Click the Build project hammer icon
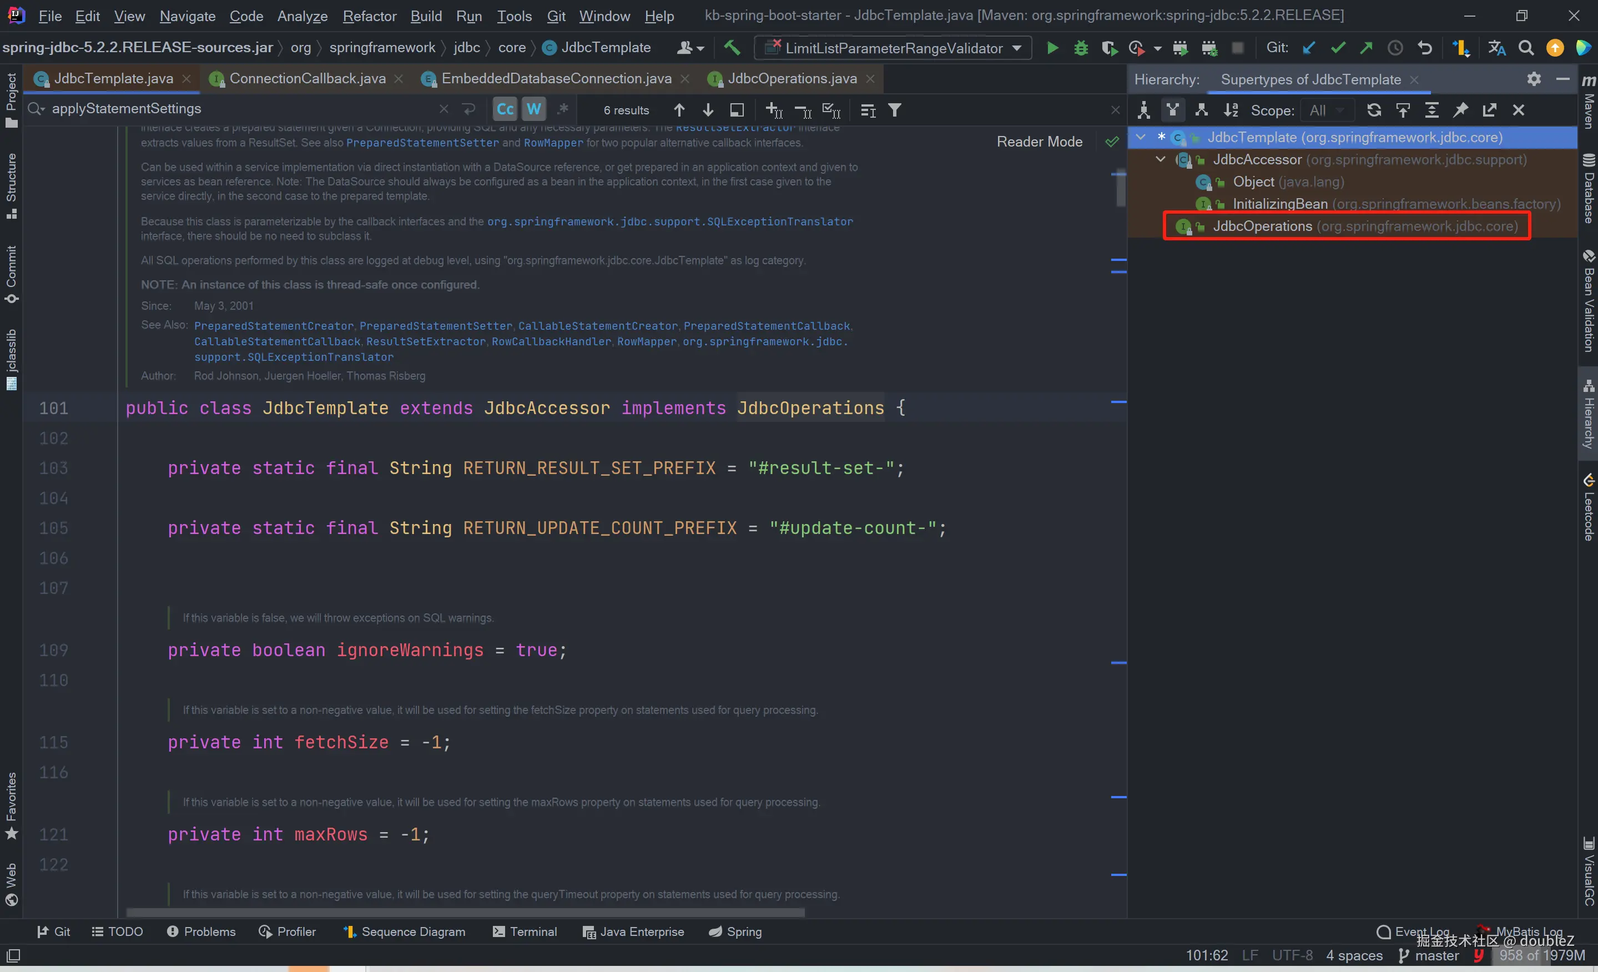 732,47
